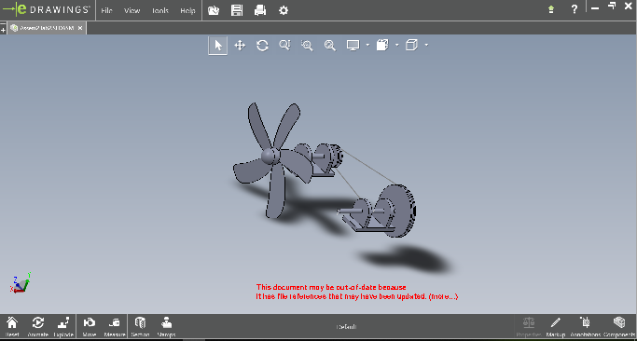Click the Animate icon
637x341 pixels.
tap(38, 327)
